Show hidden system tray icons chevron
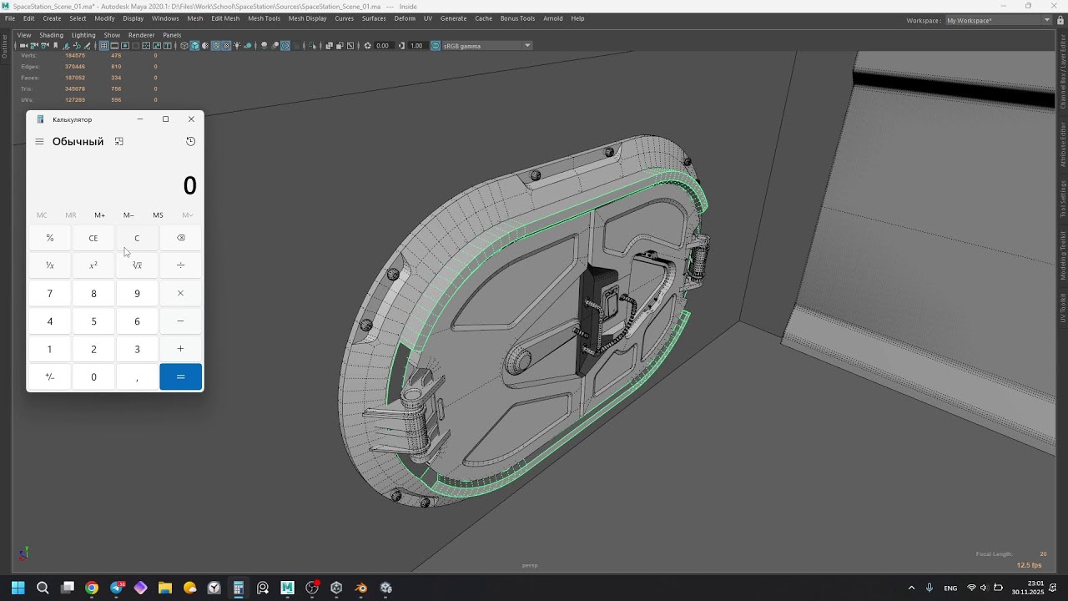Viewport: 1068px width, 601px height. [x=911, y=588]
